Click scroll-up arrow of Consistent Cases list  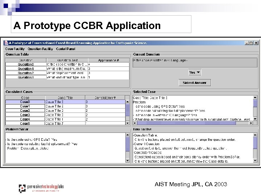(128, 102)
